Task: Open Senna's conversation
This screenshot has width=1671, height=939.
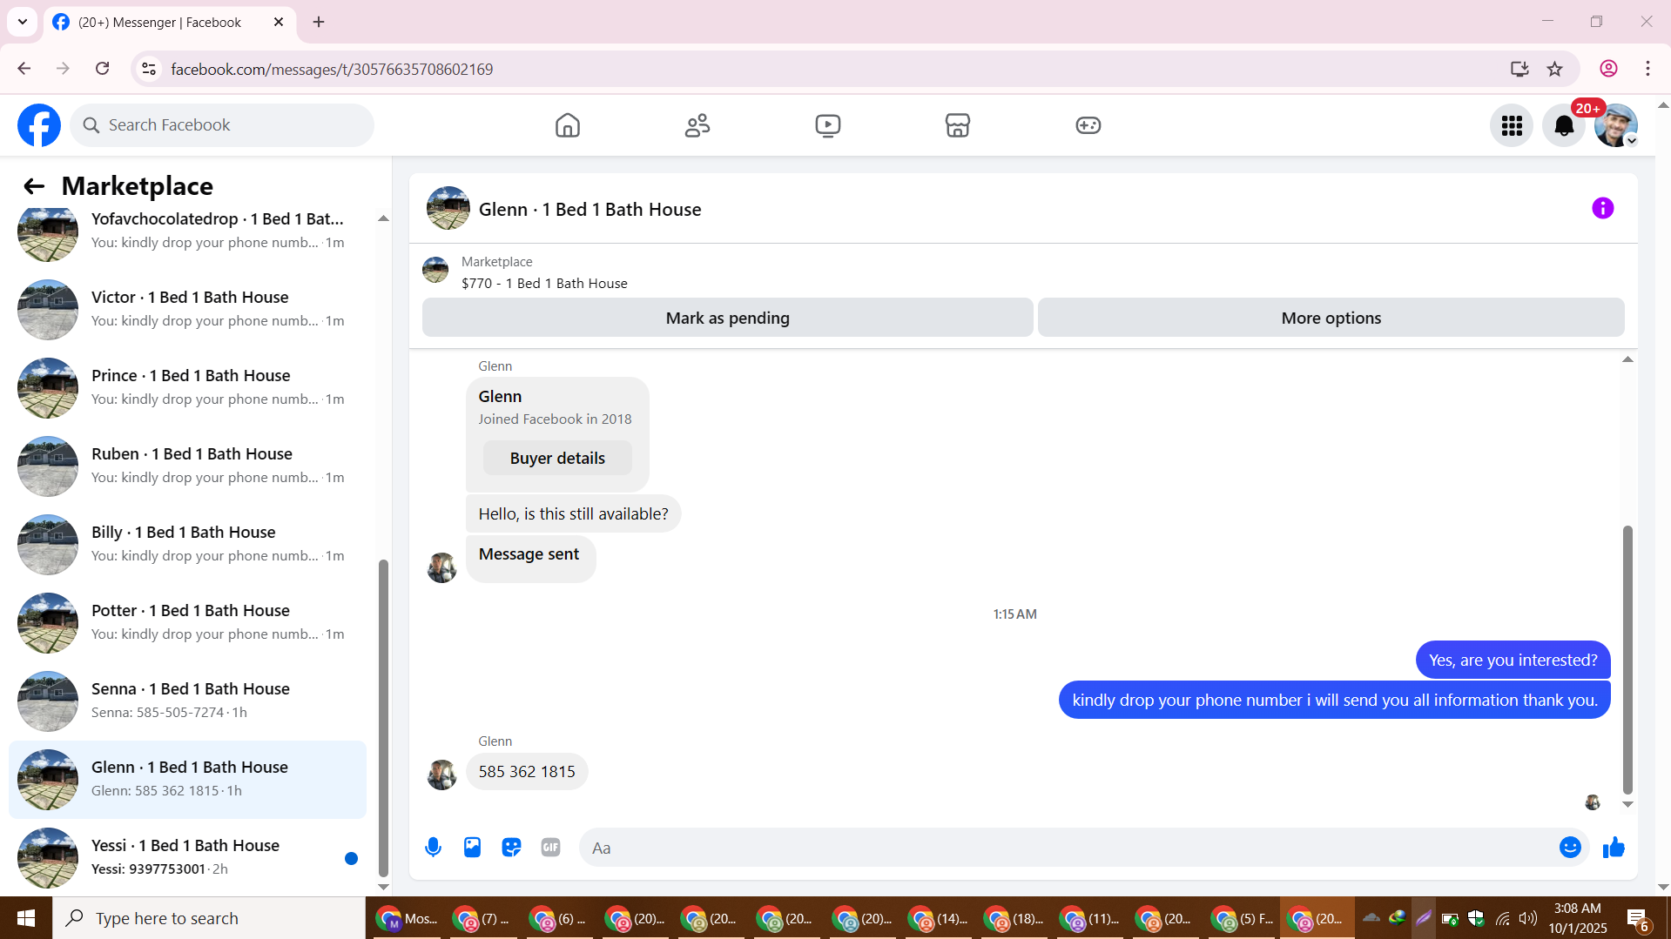Action: [x=187, y=701]
